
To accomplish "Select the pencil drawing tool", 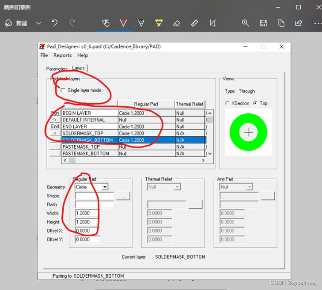I will (141, 23).
